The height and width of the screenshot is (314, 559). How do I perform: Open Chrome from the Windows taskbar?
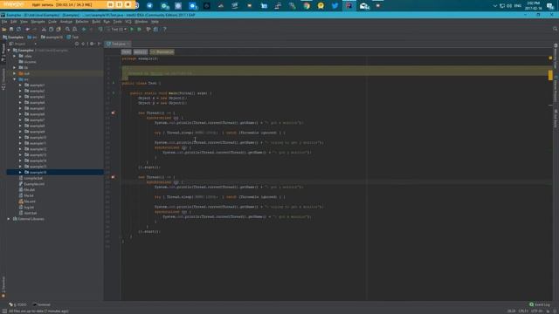(x=307, y=6)
